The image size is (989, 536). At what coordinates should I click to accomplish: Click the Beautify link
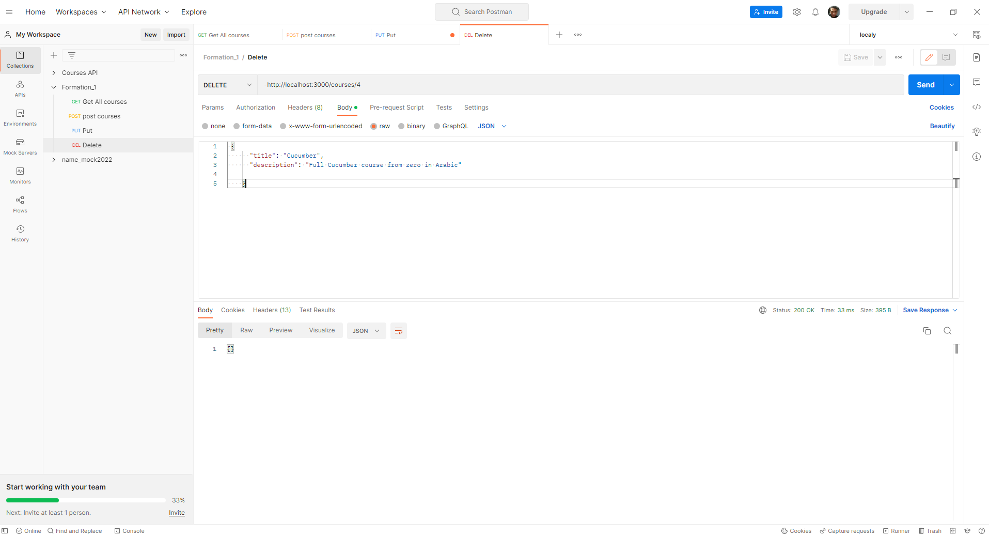(941, 126)
